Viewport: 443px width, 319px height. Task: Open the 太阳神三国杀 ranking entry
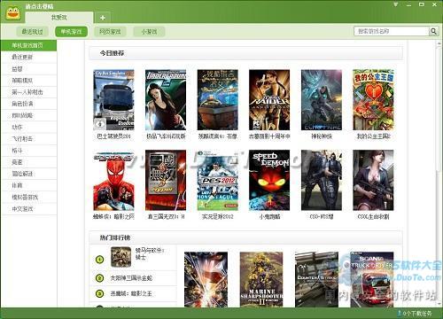[x=131, y=278]
